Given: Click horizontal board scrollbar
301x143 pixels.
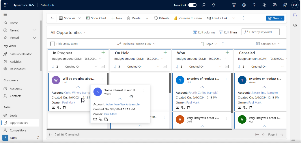Looking at the screenshot, I should [x=139, y=129].
